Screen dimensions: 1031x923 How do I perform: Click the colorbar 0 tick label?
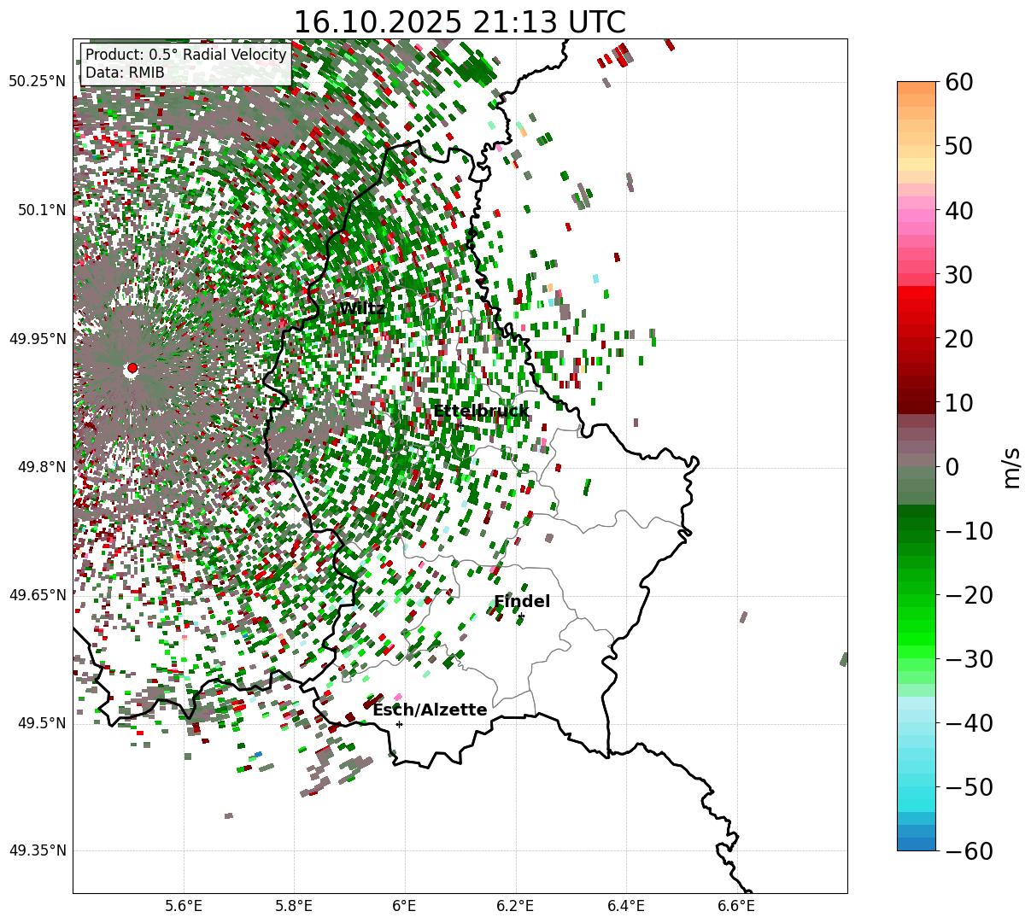(952, 467)
